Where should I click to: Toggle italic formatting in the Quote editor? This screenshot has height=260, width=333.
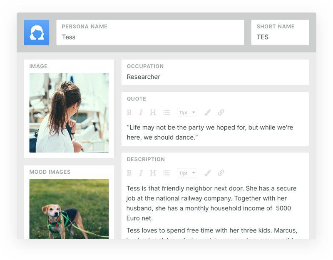pyautogui.click(x=141, y=112)
